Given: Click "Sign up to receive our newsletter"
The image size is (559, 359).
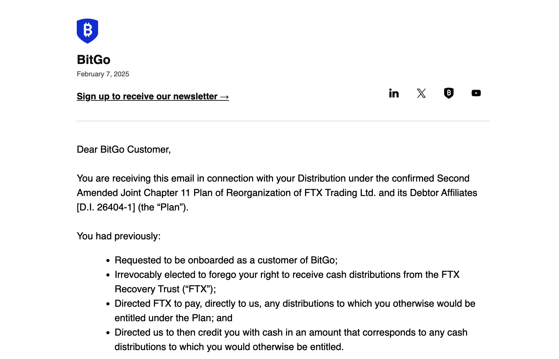Looking at the screenshot, I should pyautogui.click(x=147, y=97).
